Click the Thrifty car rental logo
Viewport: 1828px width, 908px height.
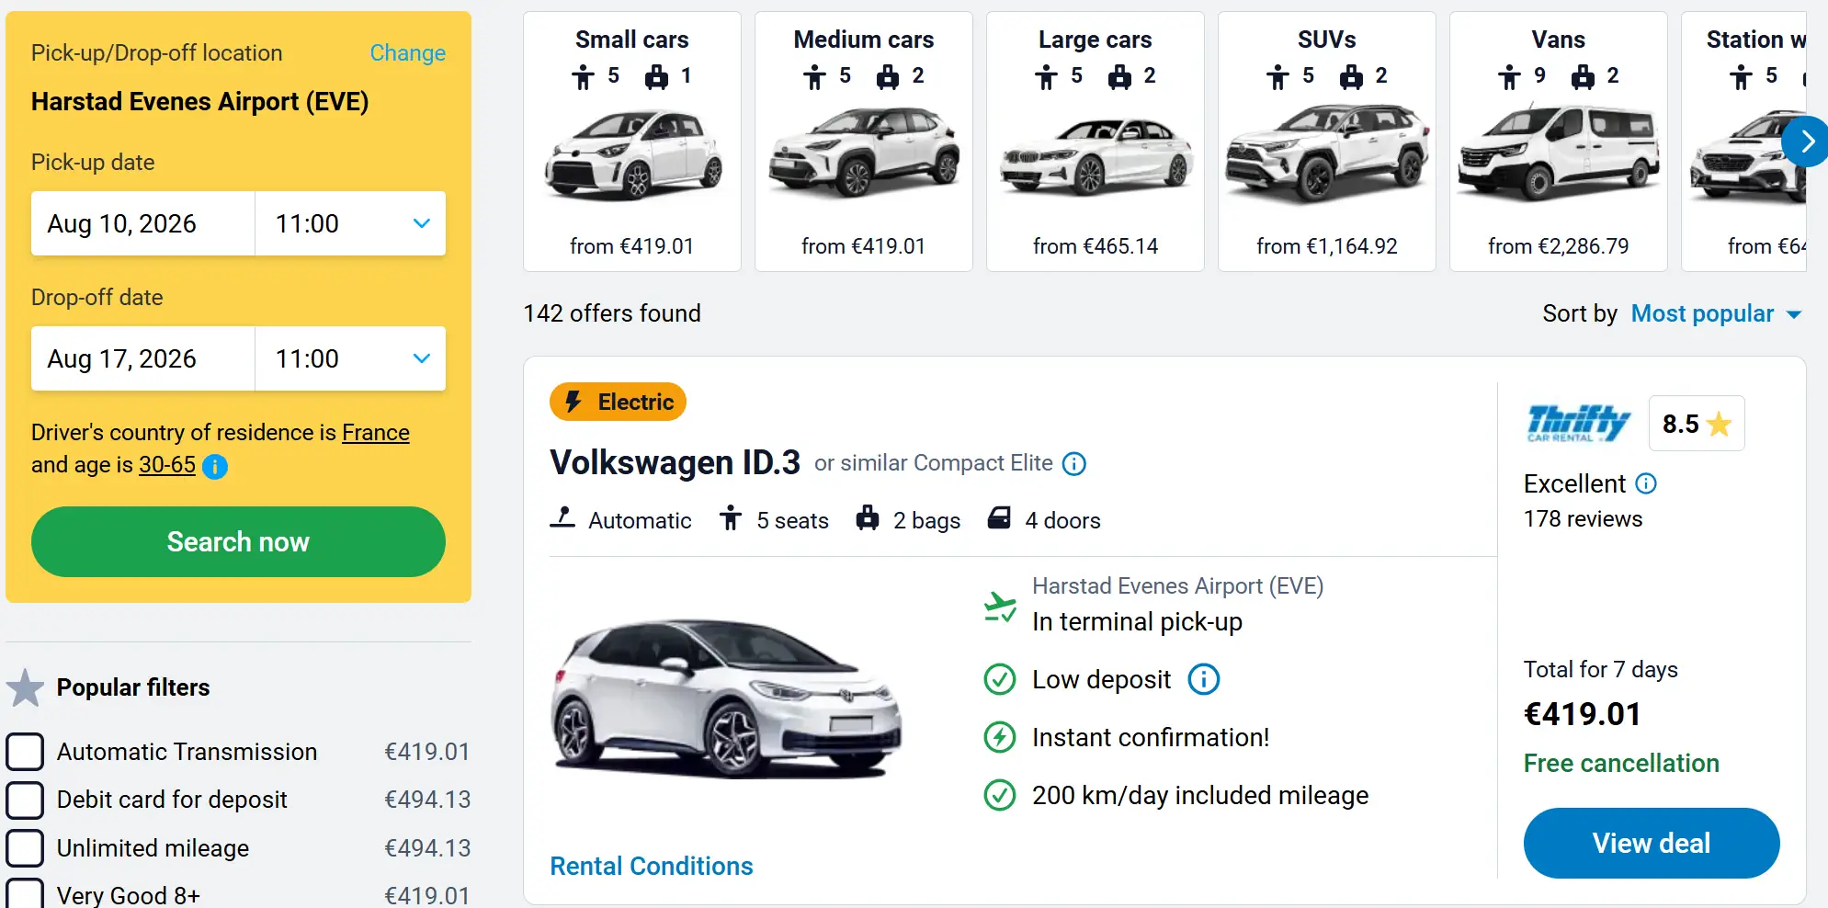[x=1578, y=423]
